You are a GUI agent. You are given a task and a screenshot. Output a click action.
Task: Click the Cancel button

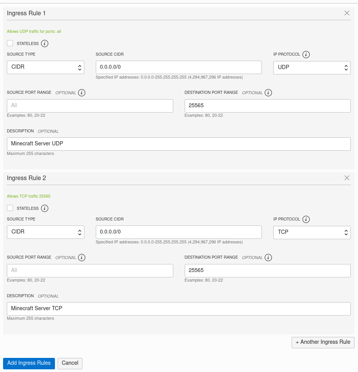pyautogui.click(x=70, y=364)
